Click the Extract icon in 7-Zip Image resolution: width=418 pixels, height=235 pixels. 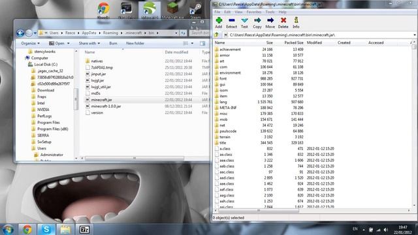point(231,23)
